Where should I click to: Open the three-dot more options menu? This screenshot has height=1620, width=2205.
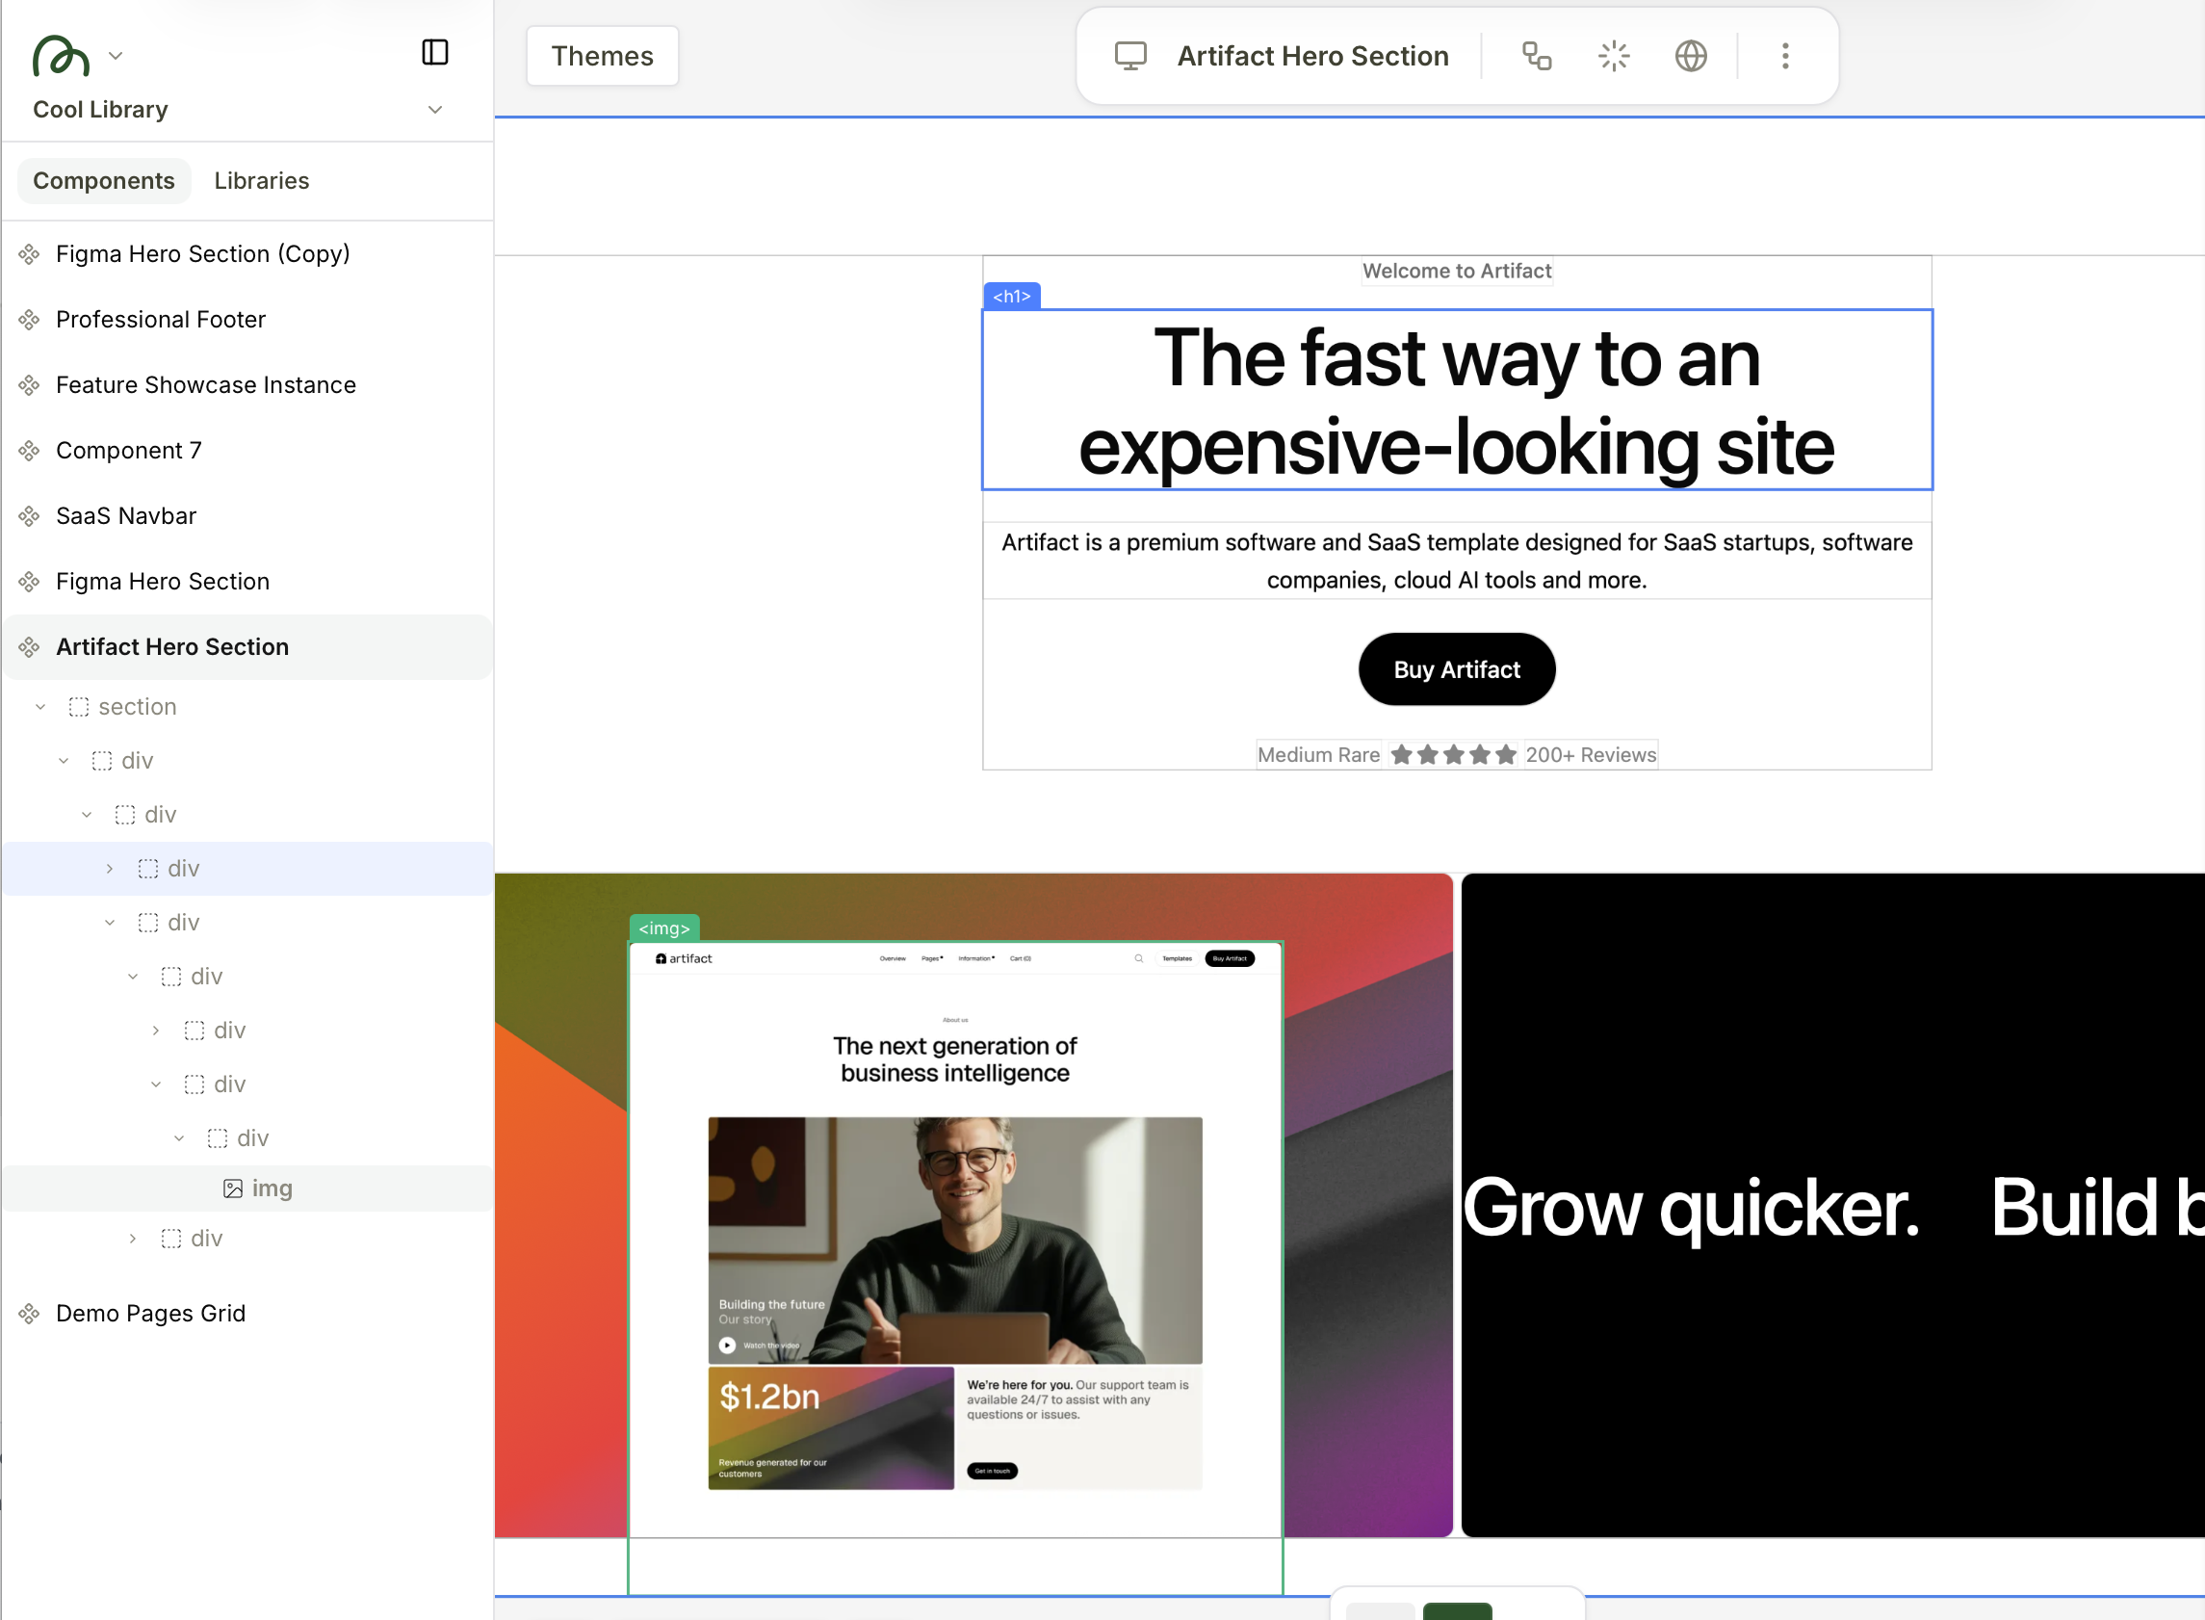pyautogui.click(x=1784, y=56)
